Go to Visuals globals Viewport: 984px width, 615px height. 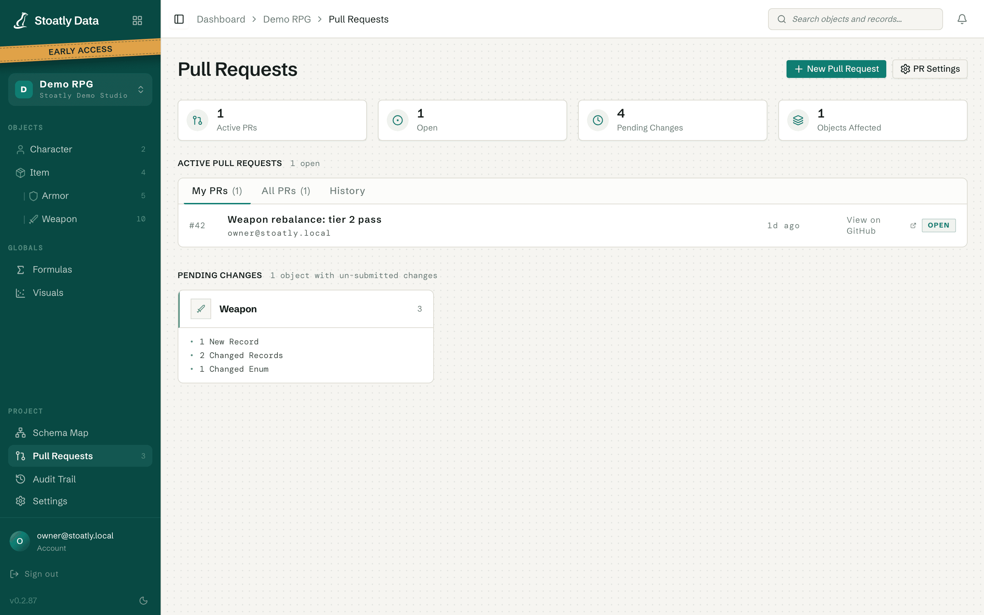click(80, 292)
